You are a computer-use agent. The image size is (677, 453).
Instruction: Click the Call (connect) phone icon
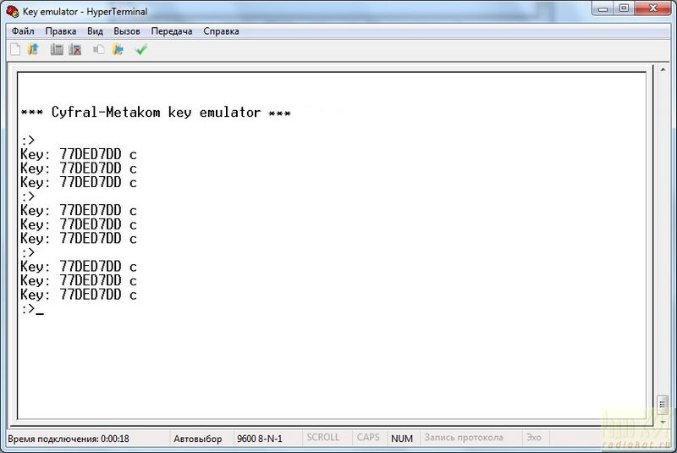(x=57, y=50)
